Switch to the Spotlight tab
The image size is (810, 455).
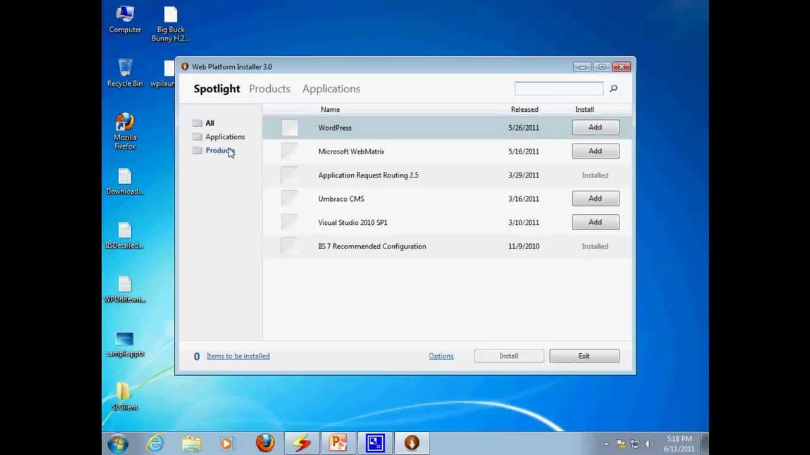[x=216, y=89]
